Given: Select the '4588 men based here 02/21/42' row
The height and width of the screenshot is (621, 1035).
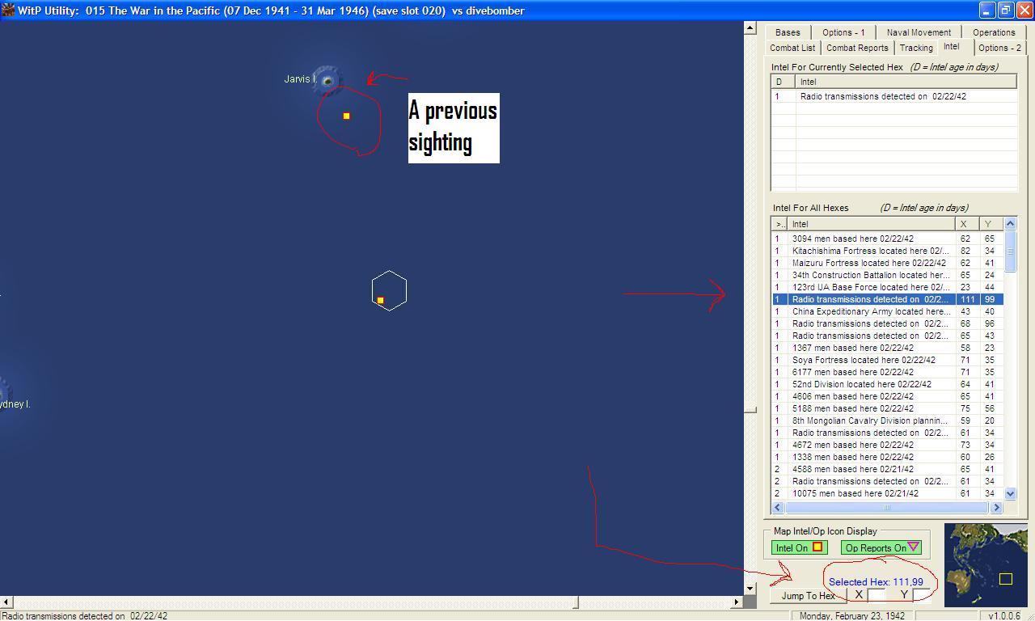Looking at the screenshot, I should (887, 469).
